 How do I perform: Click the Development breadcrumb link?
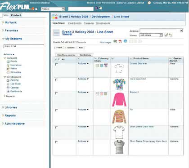coord(101,17)
